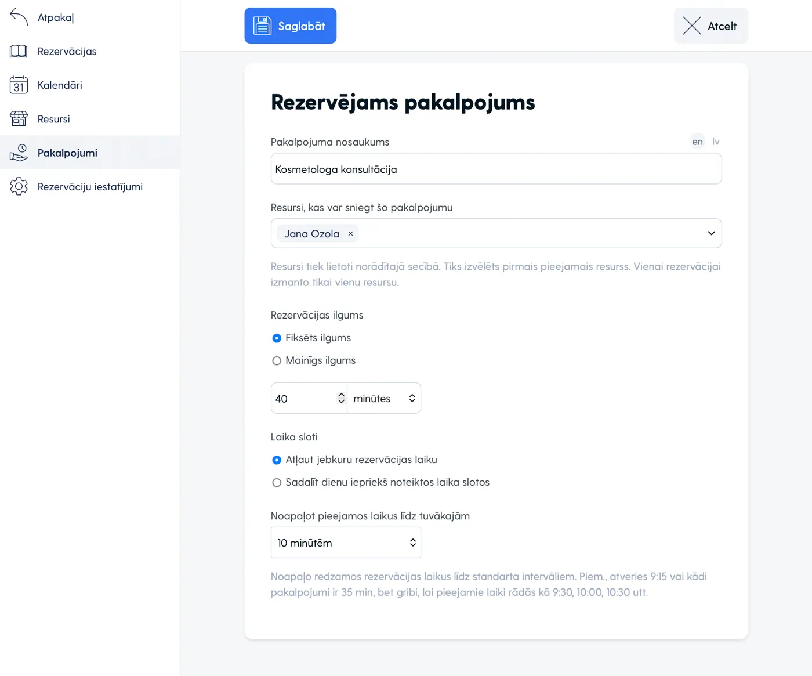Click the back arrow icon beside Atpakaļ
Image resolution: width=812 pixels, height=676 pixels.
tap(19, 17)
